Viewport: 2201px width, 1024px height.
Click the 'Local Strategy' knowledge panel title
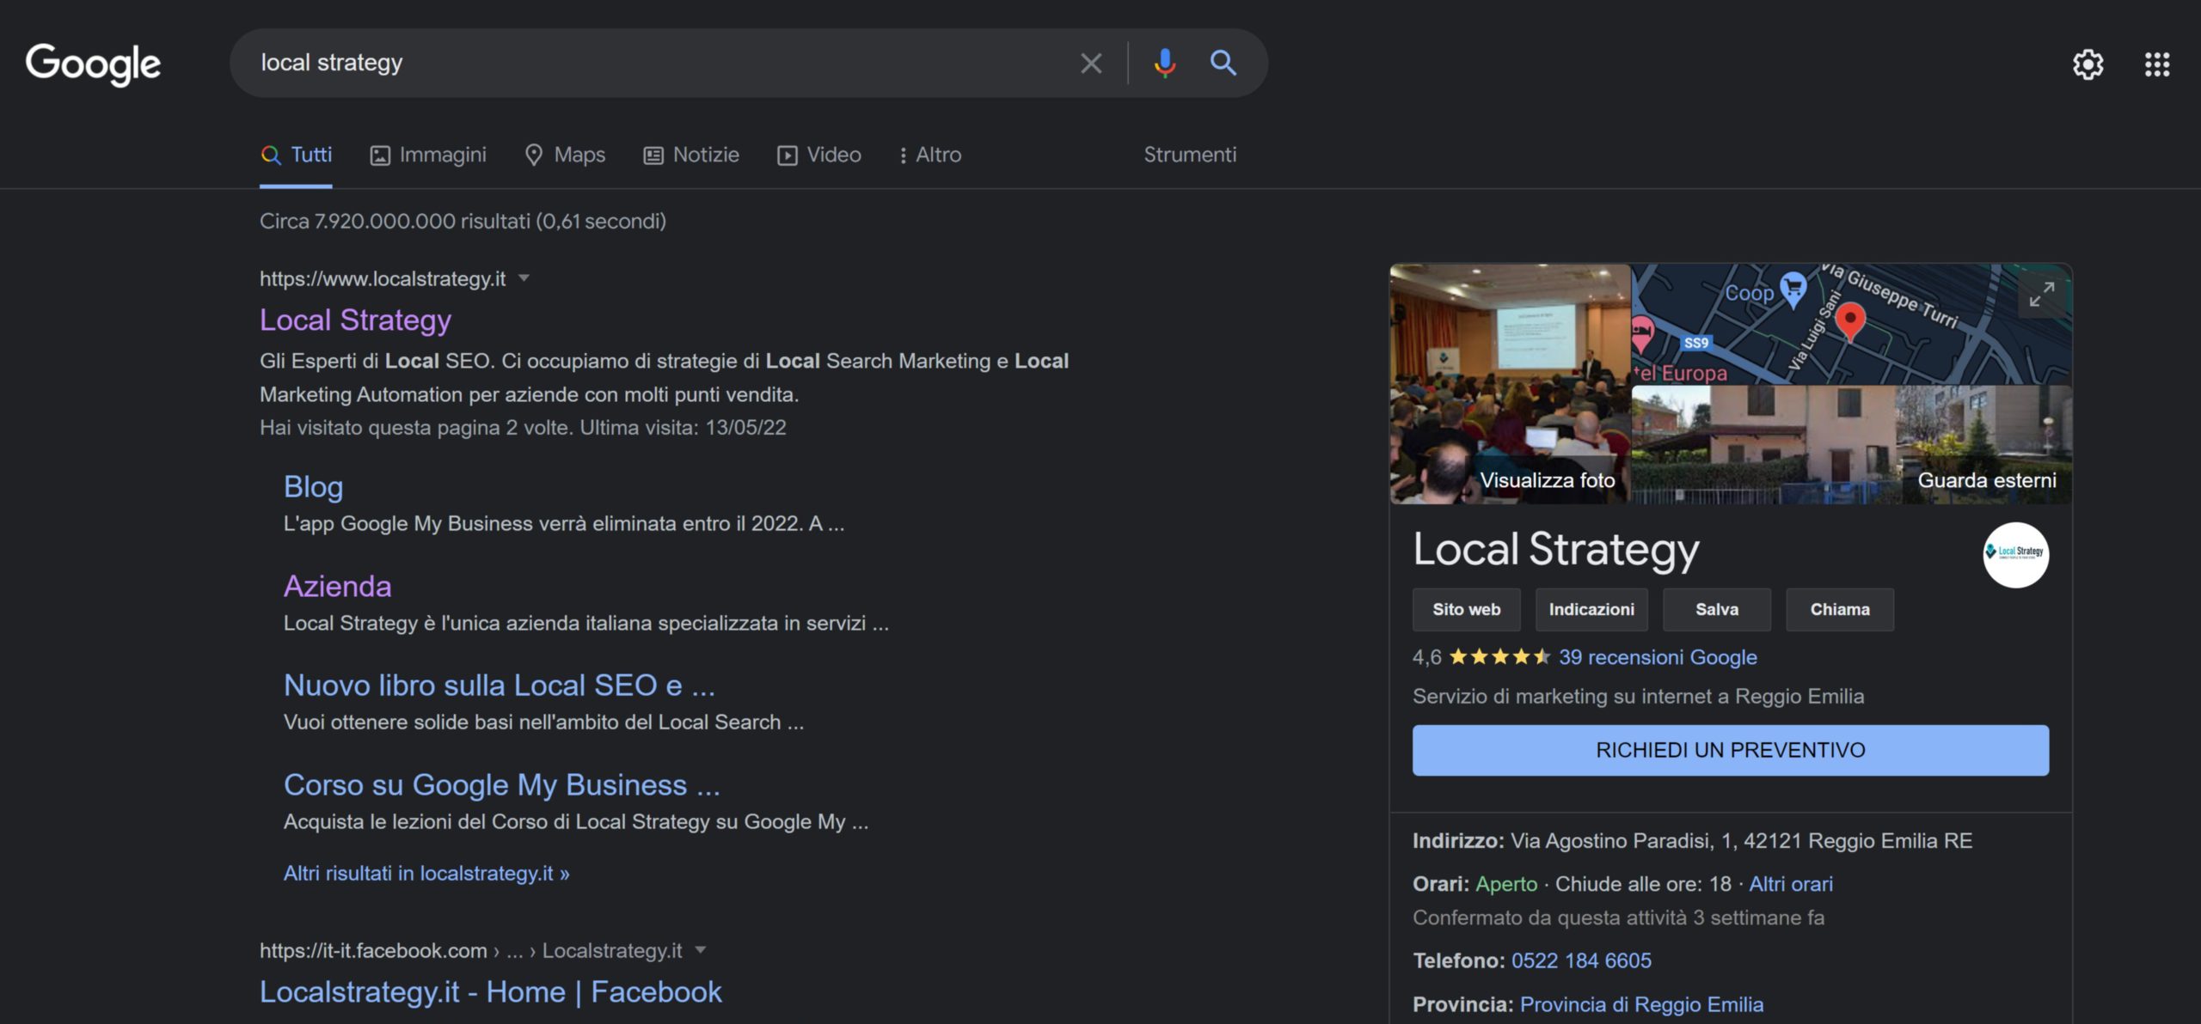click(x=1556, y=549)
